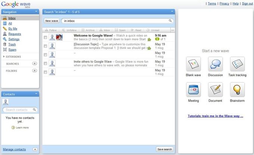The image size is (254, 155).
Task: Tick the checkbox of third wave row
Action: (x=45, y=55)
